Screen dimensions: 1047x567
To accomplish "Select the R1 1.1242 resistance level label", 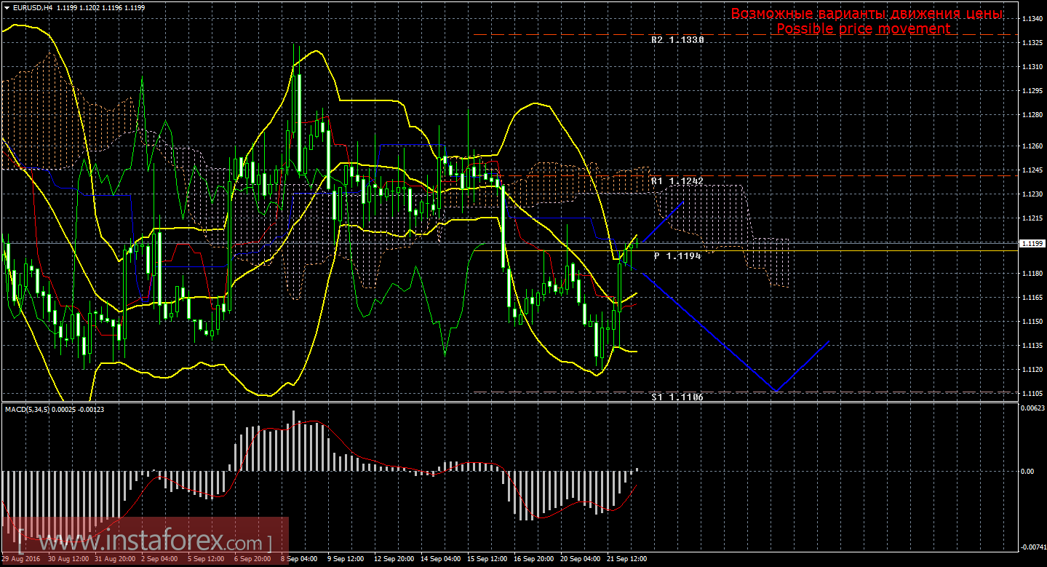I will [x=677, y=181].
